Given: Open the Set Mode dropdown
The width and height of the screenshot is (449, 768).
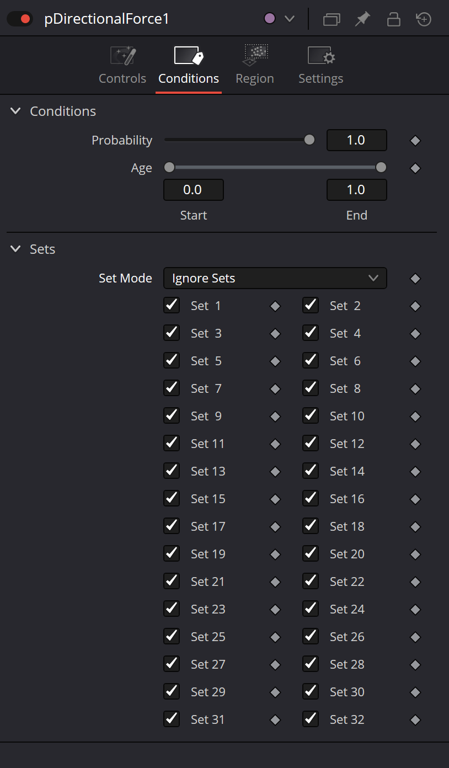Looking at the screenshot, I should tap(275, 278).
